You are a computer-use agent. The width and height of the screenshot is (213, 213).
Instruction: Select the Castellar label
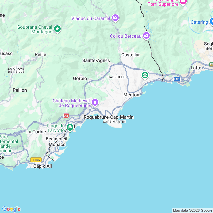point(131,55)
